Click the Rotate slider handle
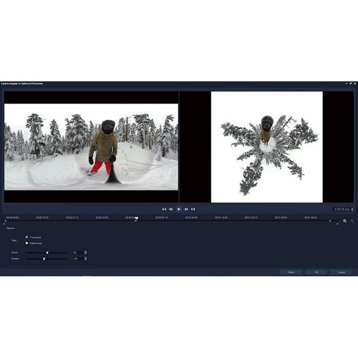The width and height of the screenshot is (358, 358). pos(44,259)
